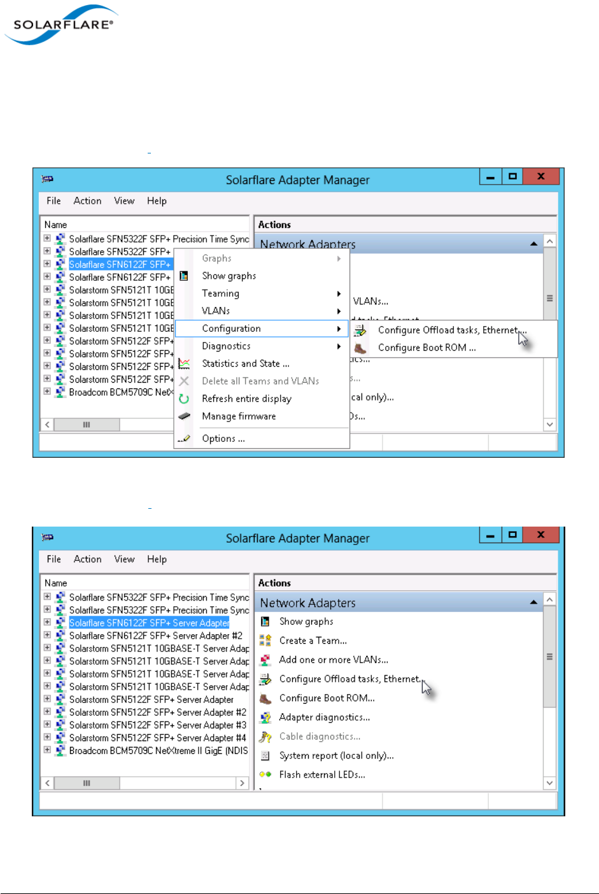Image resolution: width=599 pixels, height=894 pixels.
Task: Open the Help menu in upper window
Action: tap(157, 201)
